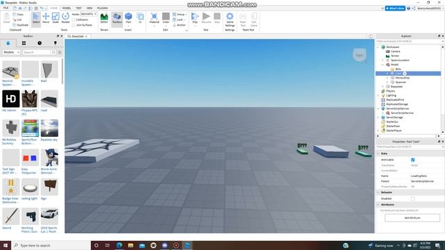This screenshot has height=250, width=445.
Task: Expand the Spawner node
Action: pos(387,82)
